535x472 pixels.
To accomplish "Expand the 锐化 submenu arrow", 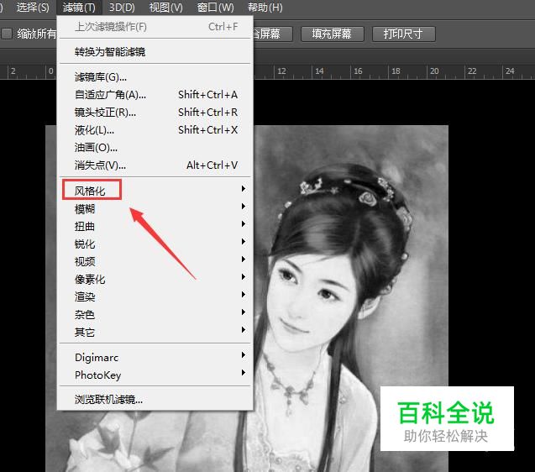I will pyautogui.click(x=244, y=242).
